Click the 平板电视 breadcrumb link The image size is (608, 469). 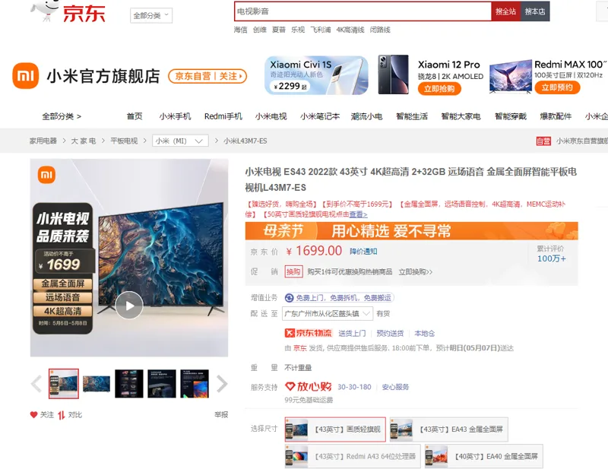tap(124, 141)
